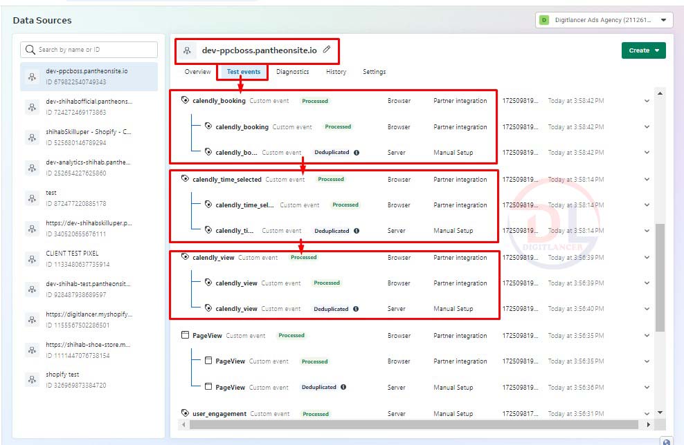Click ID 872477220885178 under test source
The width and height of the screenshot is (684, 445).
76,203
